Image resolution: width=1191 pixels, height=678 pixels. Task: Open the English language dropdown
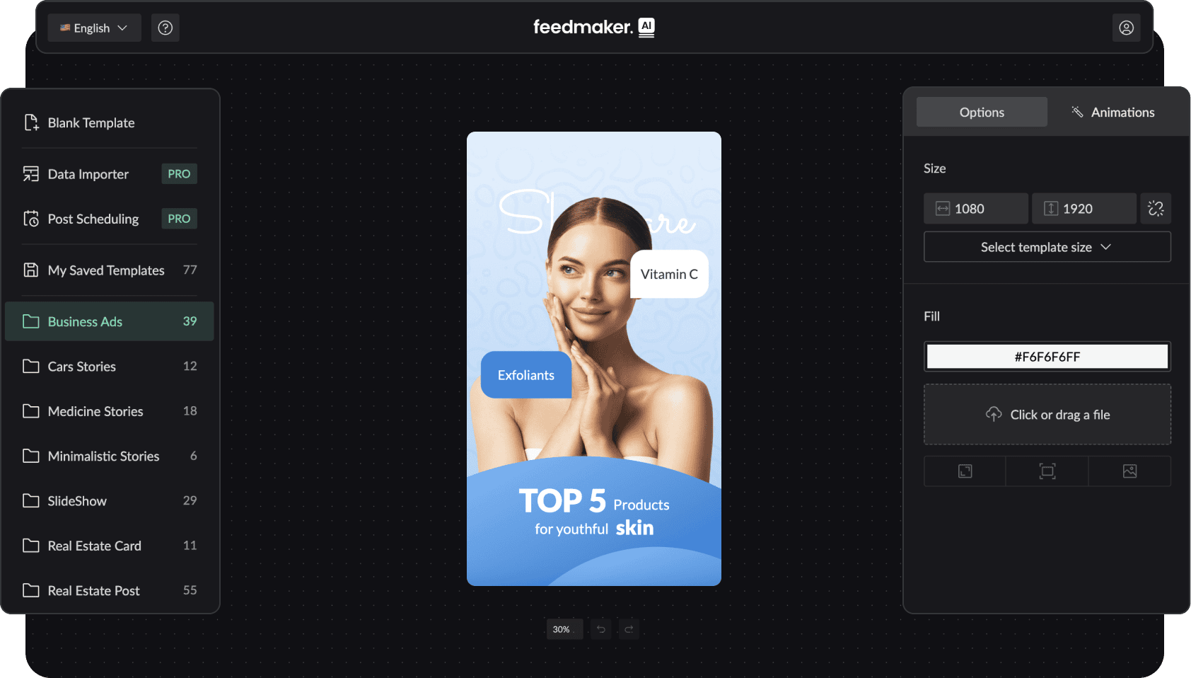(x=94, y=28)
